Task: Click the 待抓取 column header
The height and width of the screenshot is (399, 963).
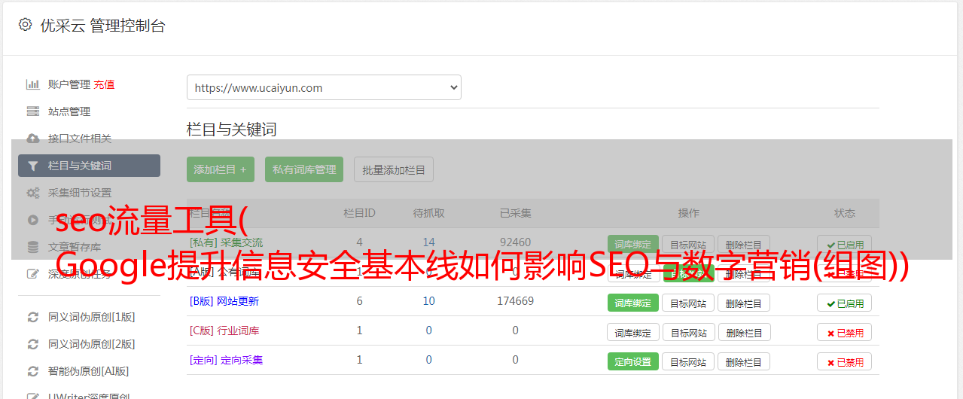Action: (x=428, y=213)
